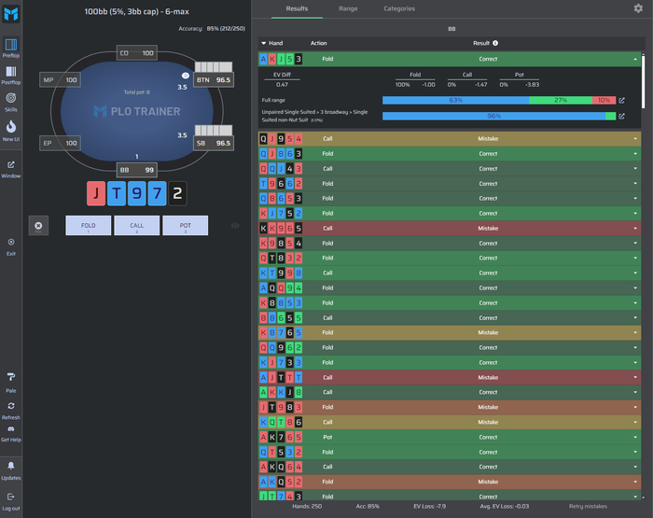Click Accuracy 85% (212/250) text
Screen dimensions: 653x518
pyautogui.click(x=212, y=29)
